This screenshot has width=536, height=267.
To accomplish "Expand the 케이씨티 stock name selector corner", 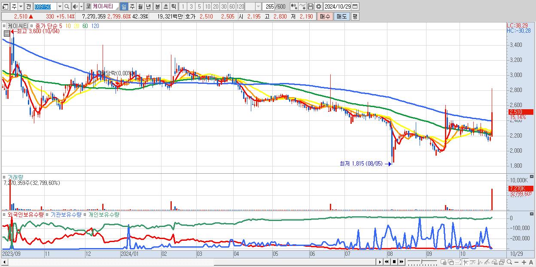I will [x=117, y=9].
